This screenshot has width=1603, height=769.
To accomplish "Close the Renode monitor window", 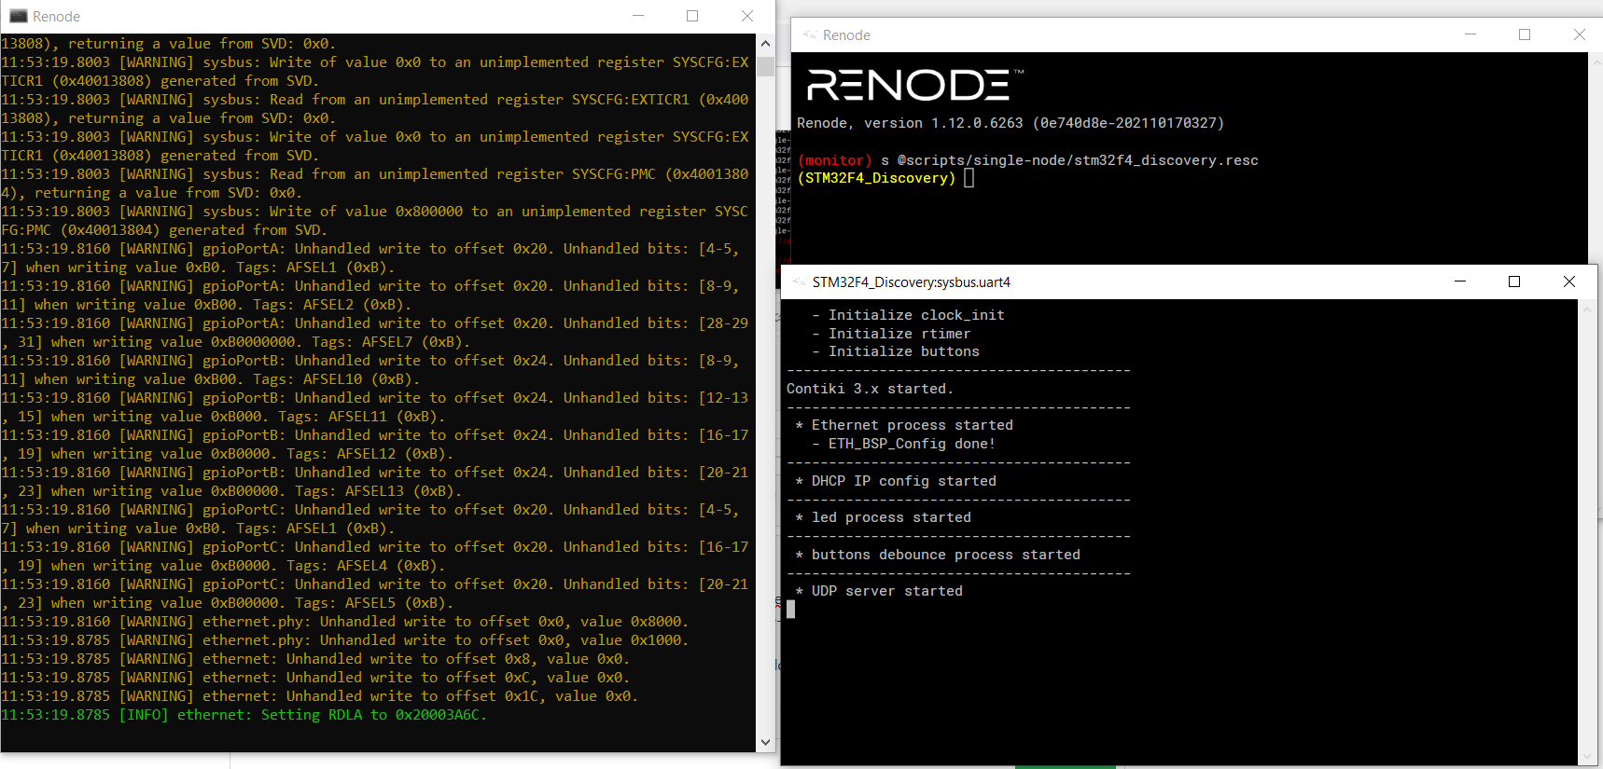I will pos(1580,34).
